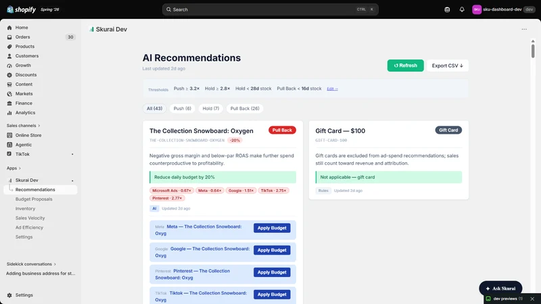
Task: Select the Pull Back (26) filter tab
Action: point(245,109)
